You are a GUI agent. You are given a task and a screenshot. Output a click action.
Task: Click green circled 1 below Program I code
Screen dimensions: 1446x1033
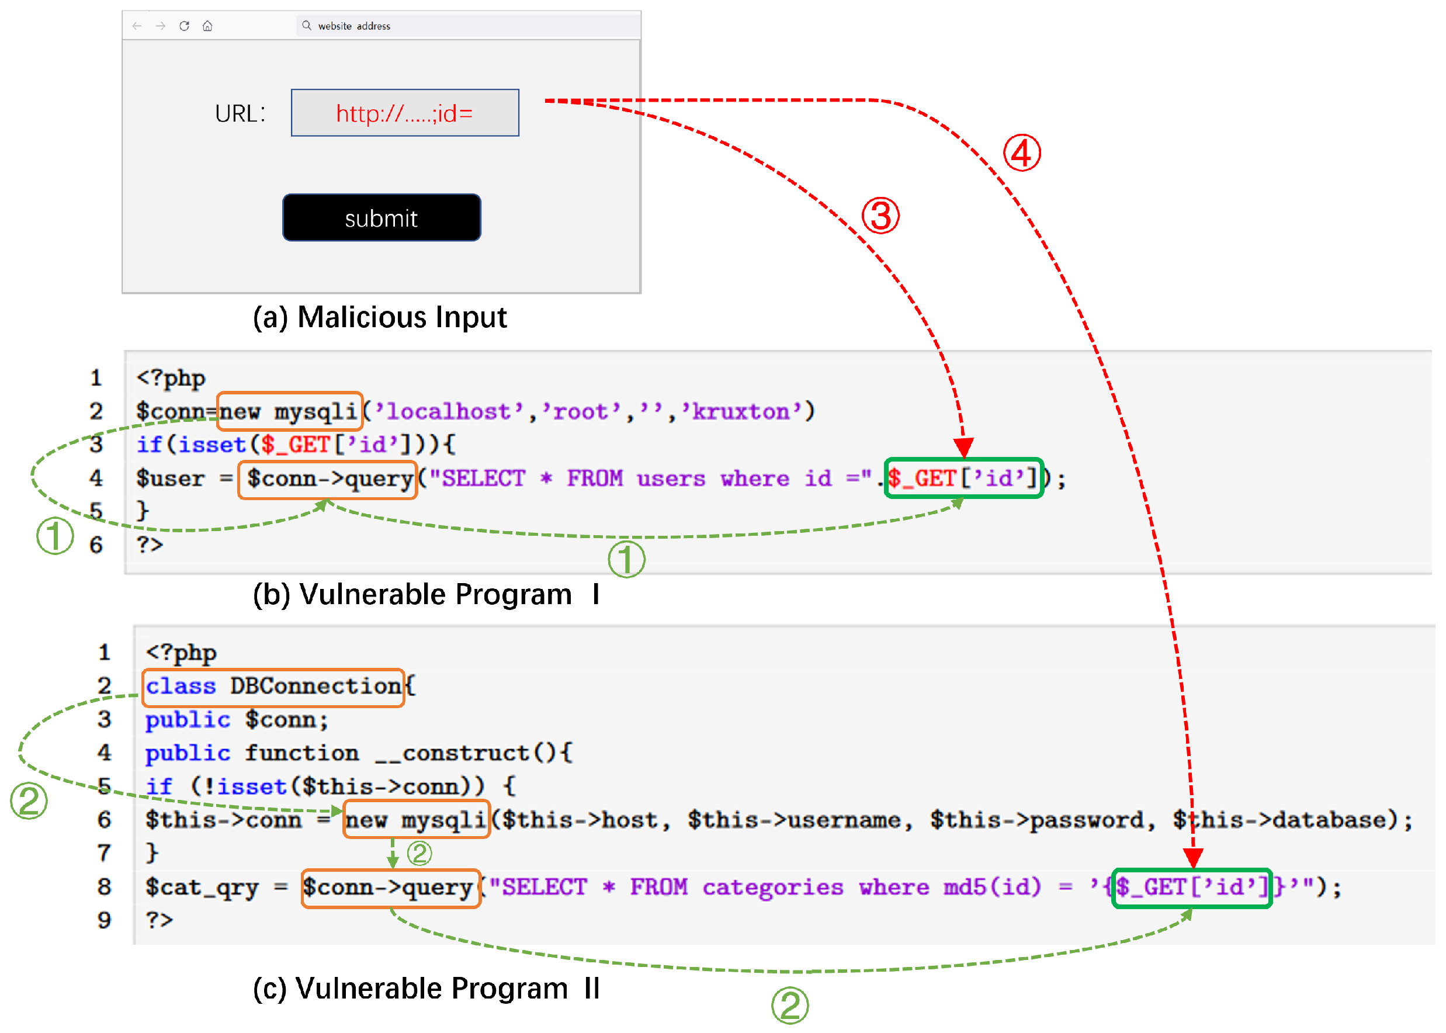click(626, 560)
